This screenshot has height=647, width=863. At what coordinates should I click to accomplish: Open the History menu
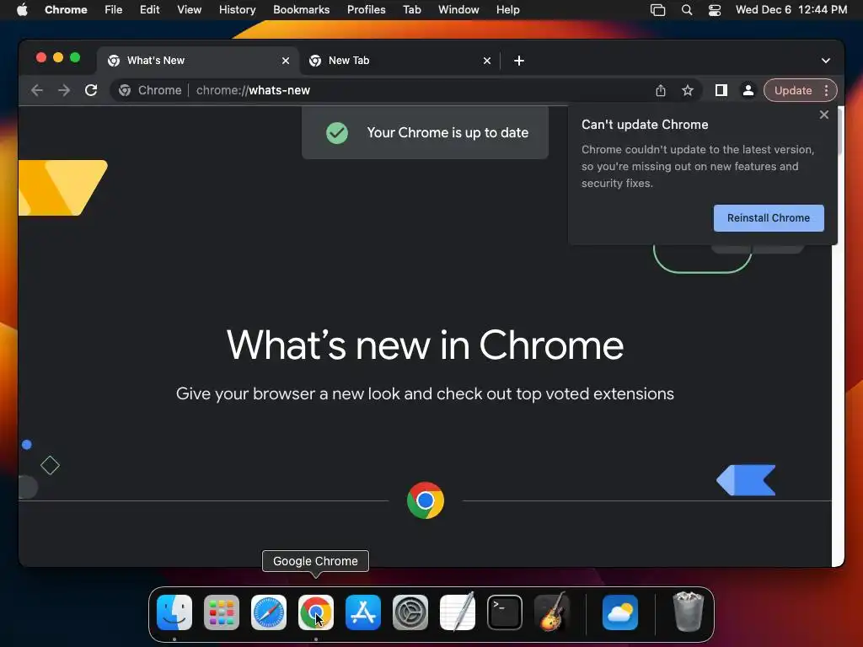[x=237, y=9]
